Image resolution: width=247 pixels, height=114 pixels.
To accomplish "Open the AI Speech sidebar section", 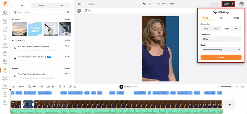I will 5,78.
